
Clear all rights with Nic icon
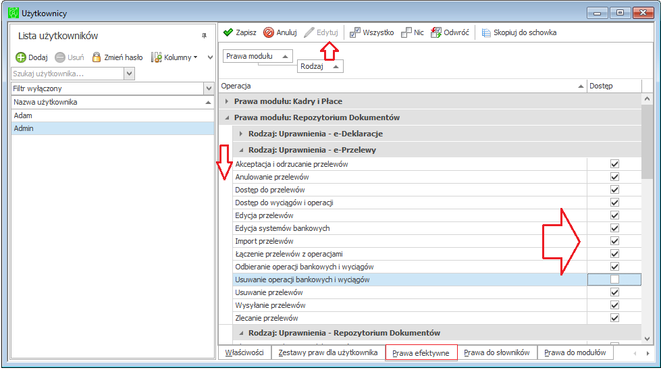point(406,32)
